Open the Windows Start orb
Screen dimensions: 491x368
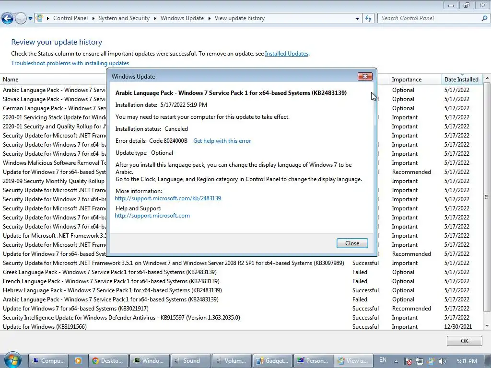[12, 360]
